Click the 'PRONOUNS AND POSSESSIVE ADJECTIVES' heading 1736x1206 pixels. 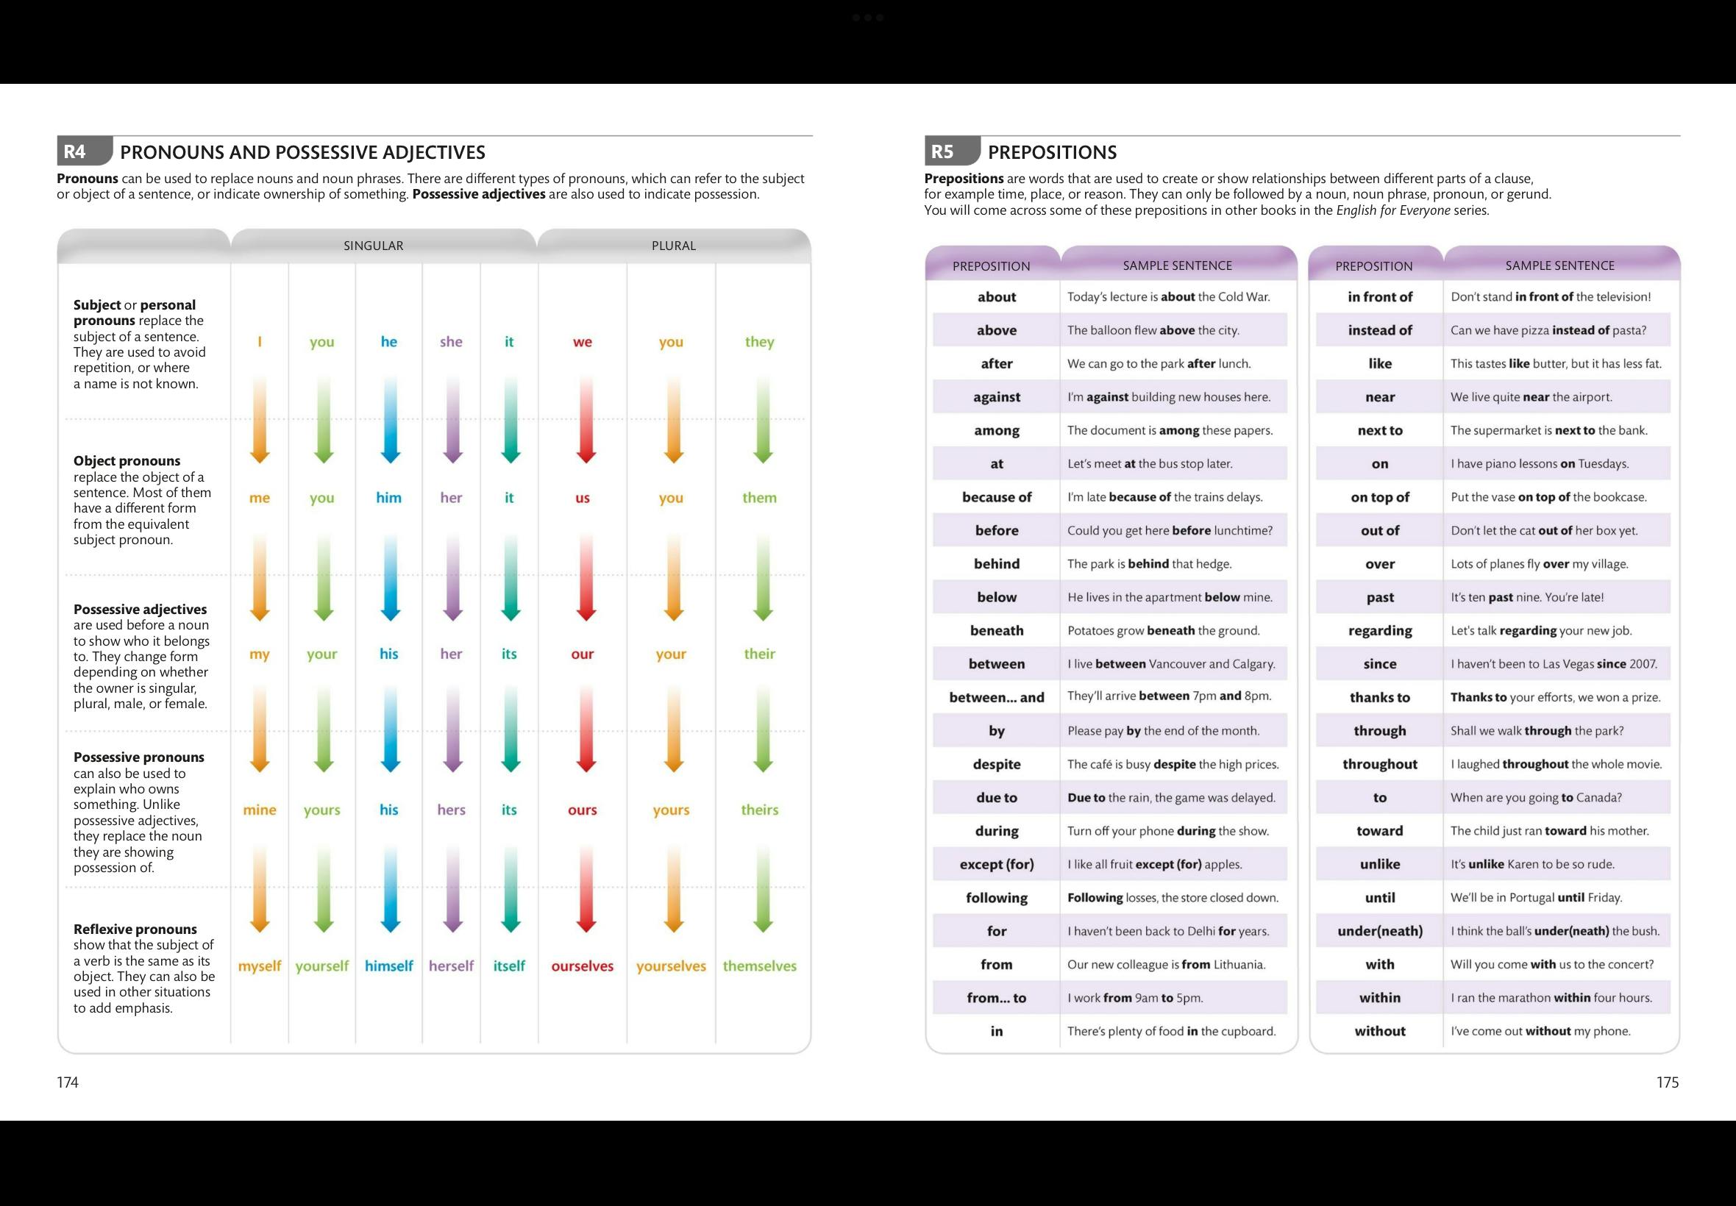tap(302, 152)
